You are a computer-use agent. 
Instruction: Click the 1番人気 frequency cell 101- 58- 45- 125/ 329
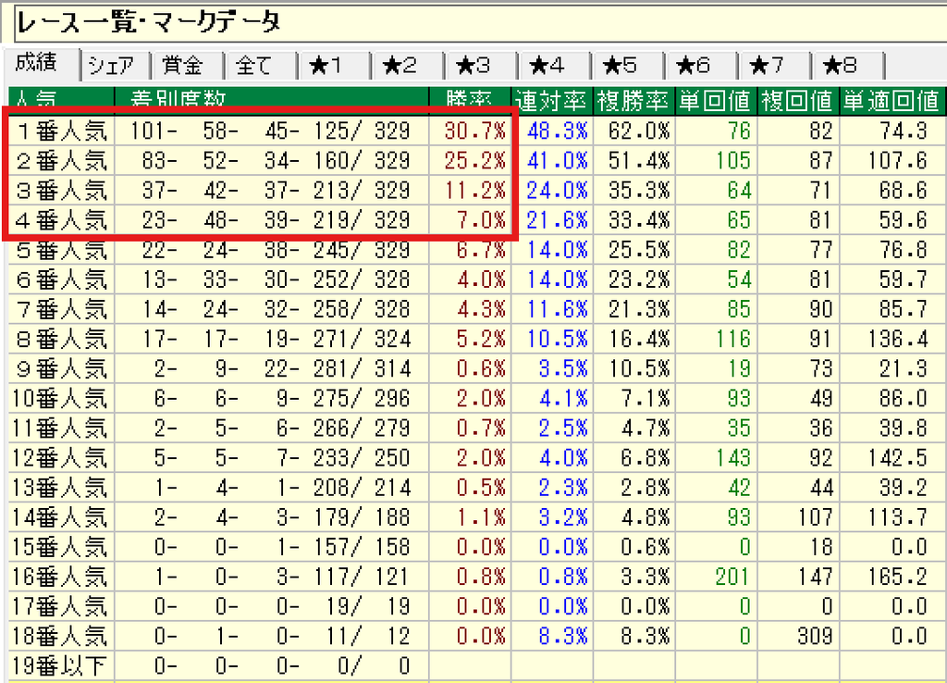click(271, 130)
